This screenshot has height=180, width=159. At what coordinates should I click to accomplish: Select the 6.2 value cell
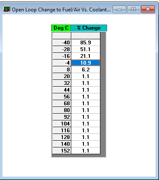point(86,70)
